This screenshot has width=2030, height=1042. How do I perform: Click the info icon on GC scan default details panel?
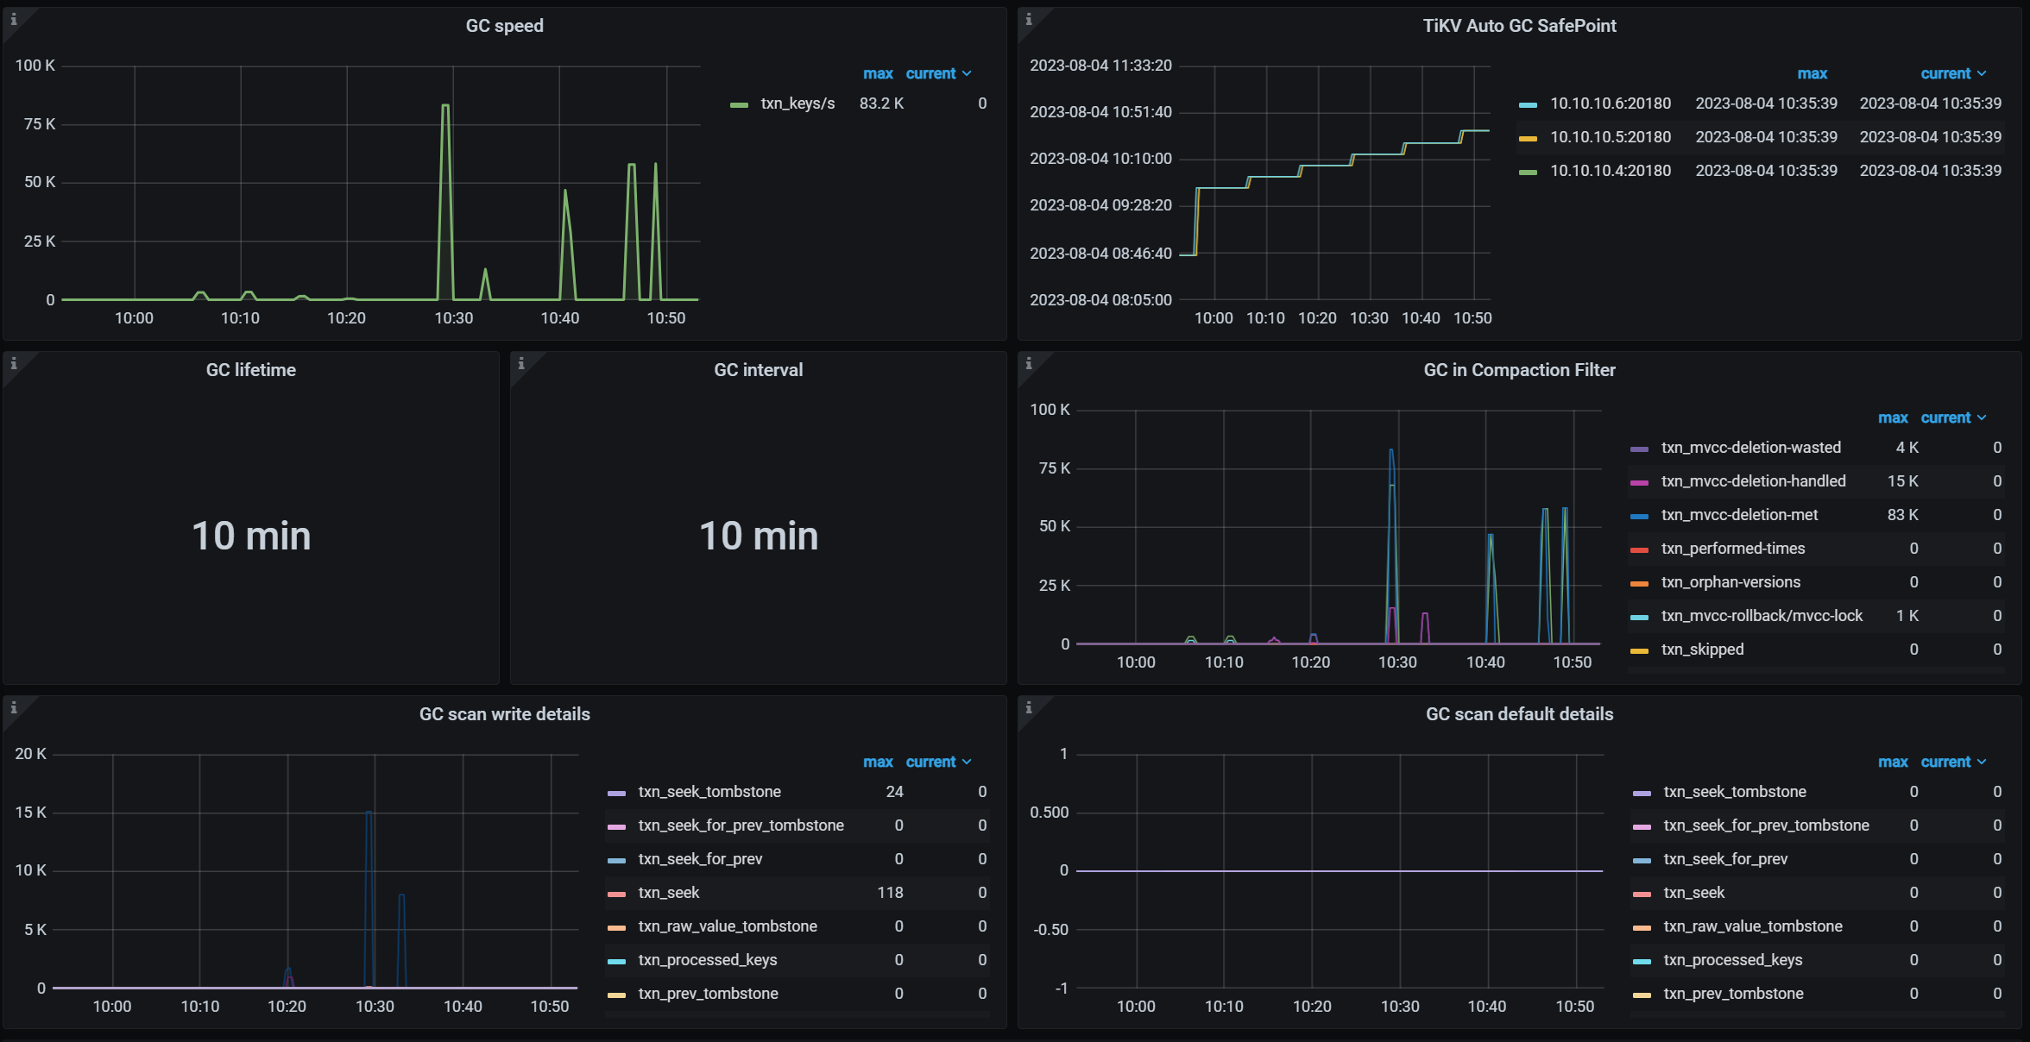point(1028,707)
